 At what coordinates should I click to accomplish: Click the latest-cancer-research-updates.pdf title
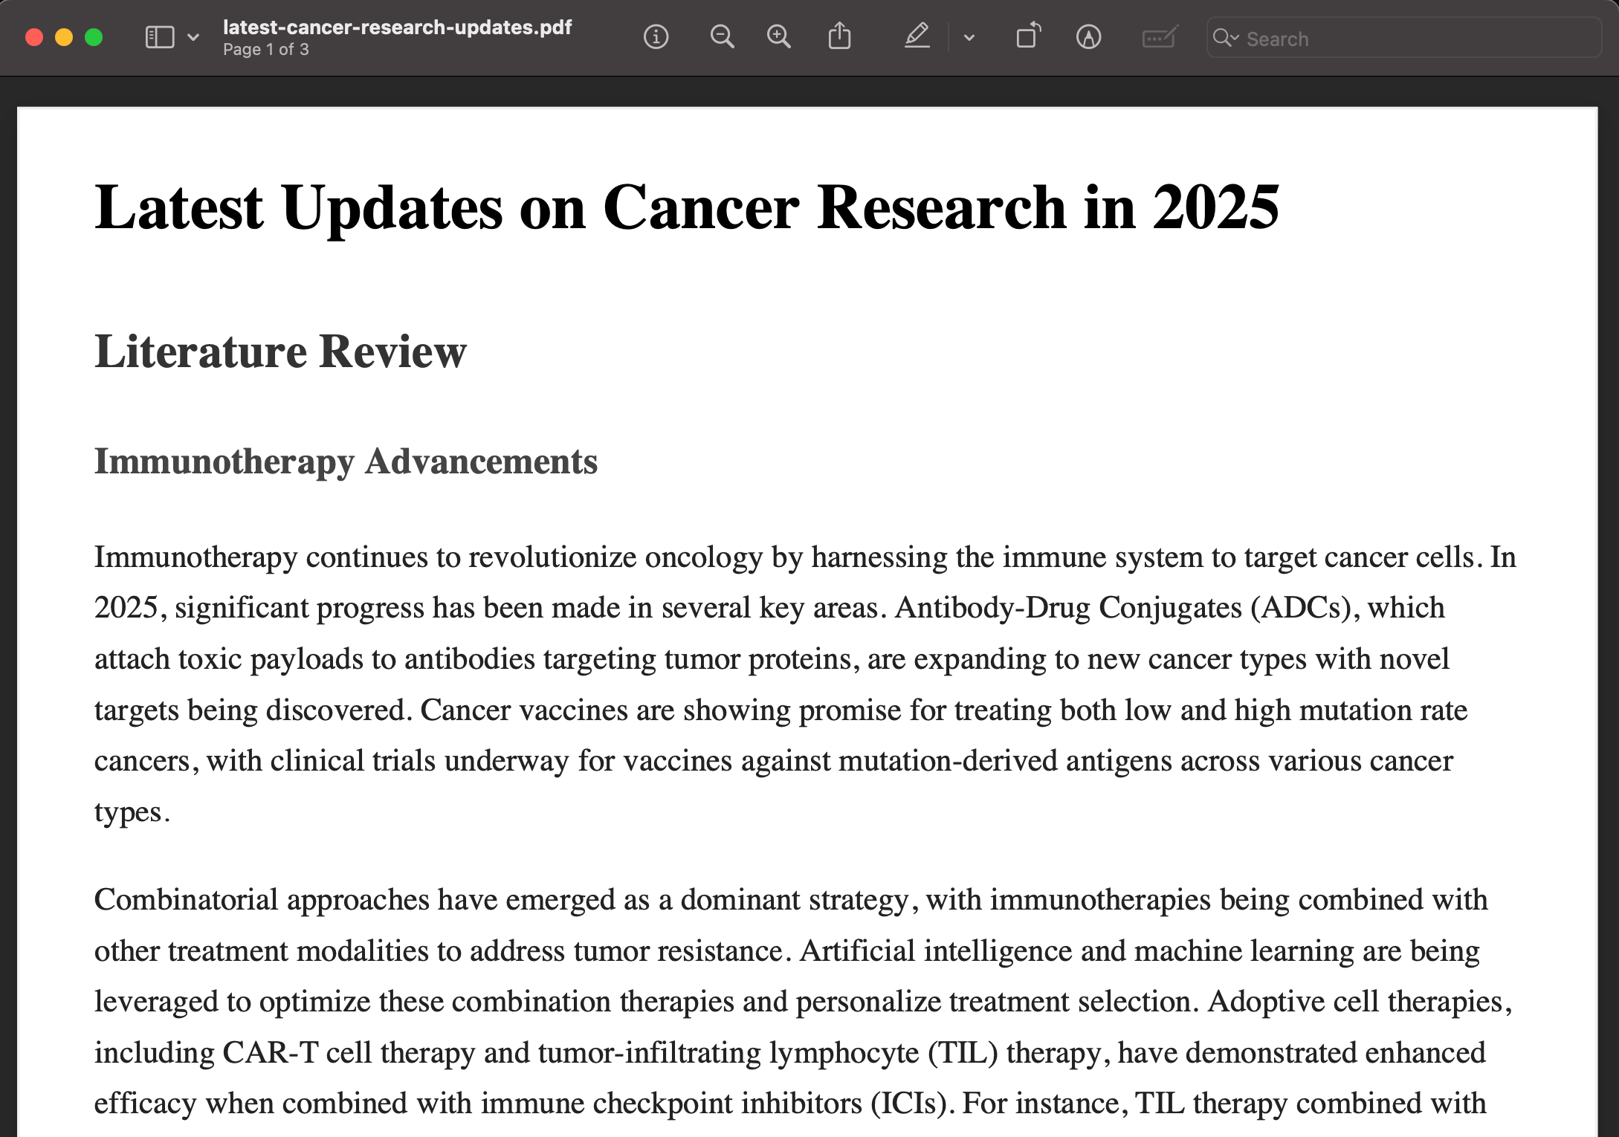pyautogui.click(x=397, y=27)
